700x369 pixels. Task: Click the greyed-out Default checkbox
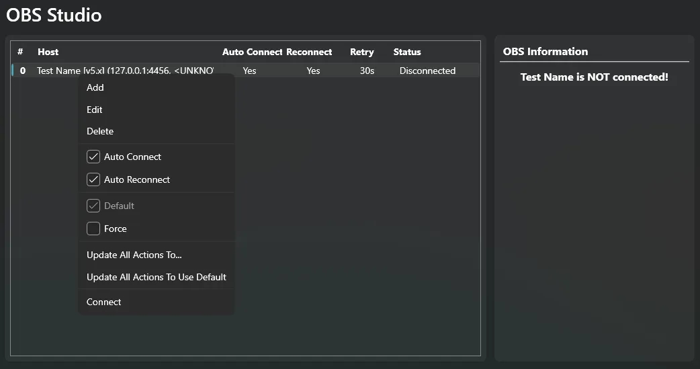click(x=93, y=206)
